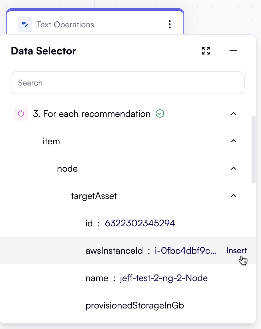
Task: Click the 3. For each recommendation label
Action: [x=92, y=114]
